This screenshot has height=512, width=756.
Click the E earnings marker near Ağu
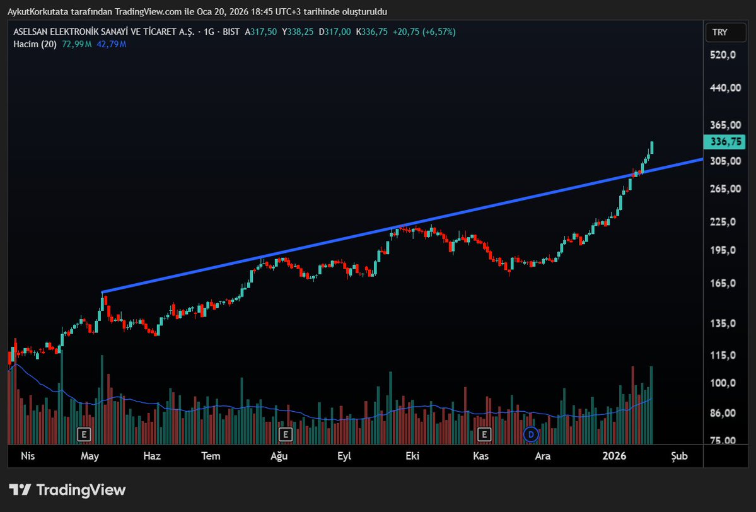click(286, 434)
